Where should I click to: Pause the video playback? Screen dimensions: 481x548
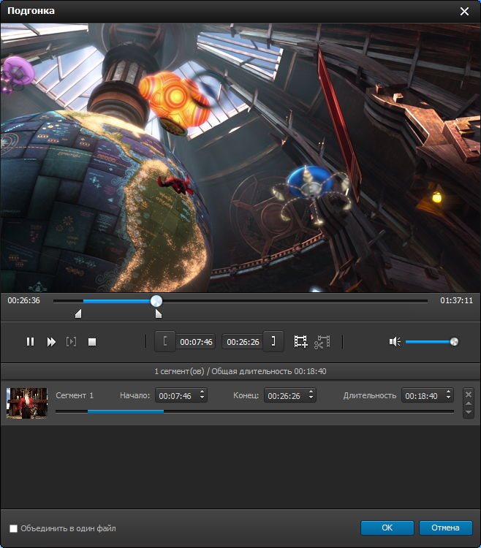pos(31,341)
